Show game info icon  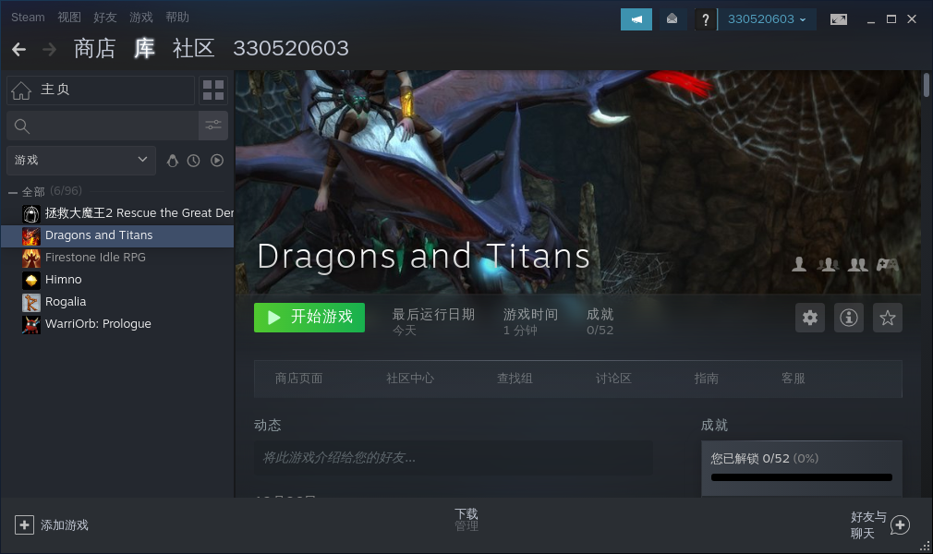pos(849,318)
